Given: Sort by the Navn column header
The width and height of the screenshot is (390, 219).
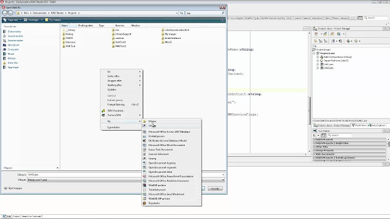Looking at the screenshot, I should [68, 26].
